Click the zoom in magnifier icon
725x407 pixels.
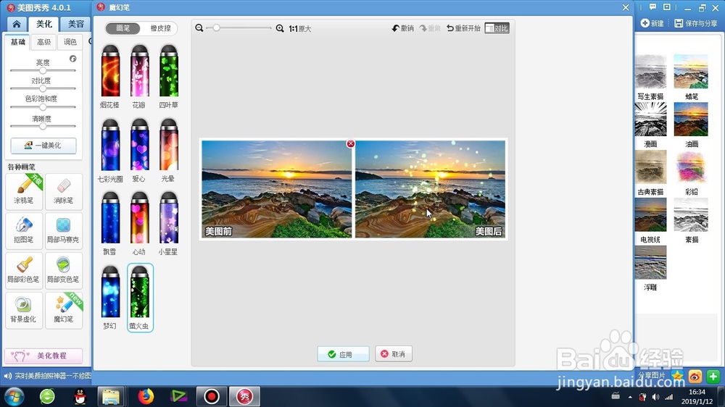point(280,28)
